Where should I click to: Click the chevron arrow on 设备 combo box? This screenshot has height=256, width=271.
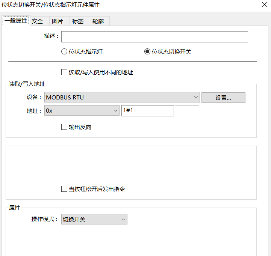tap(196, 98)
